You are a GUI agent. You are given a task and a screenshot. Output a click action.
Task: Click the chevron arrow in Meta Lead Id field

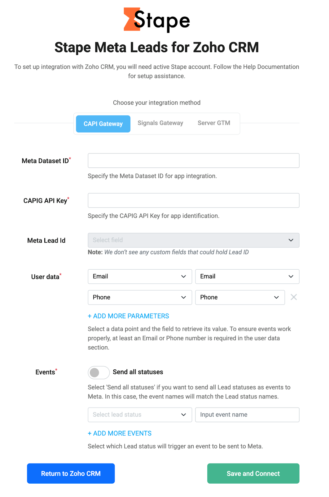pos(291,240)
